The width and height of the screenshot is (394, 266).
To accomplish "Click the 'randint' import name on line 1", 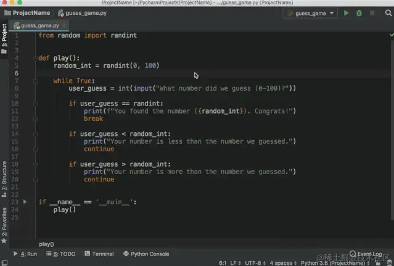I will pyautogui.click(x=124, y=35).
